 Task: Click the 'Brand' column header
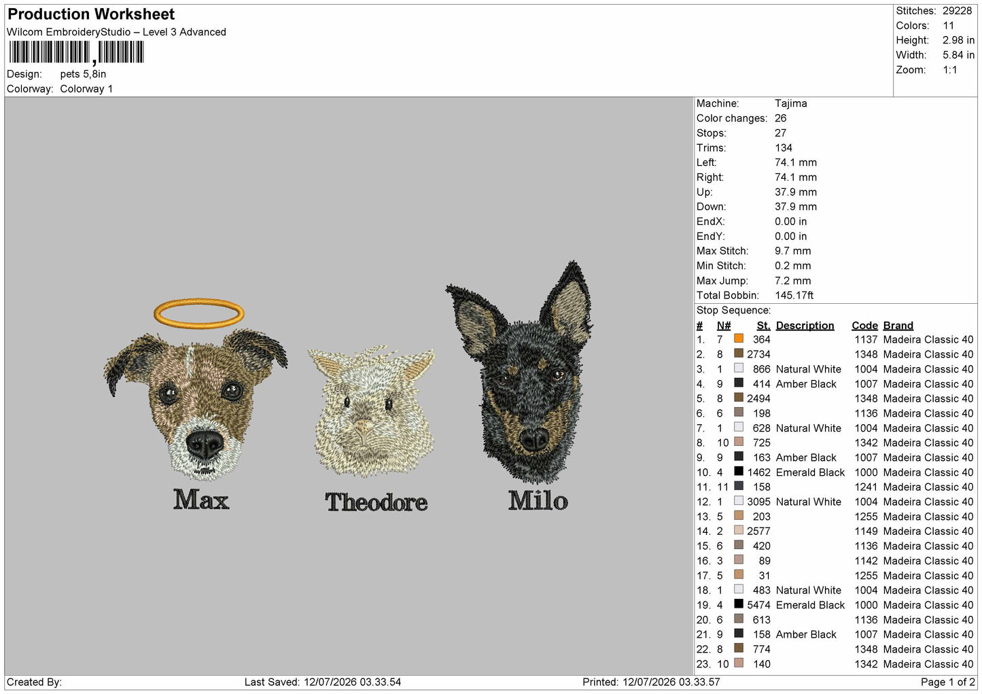coord(898,326)
